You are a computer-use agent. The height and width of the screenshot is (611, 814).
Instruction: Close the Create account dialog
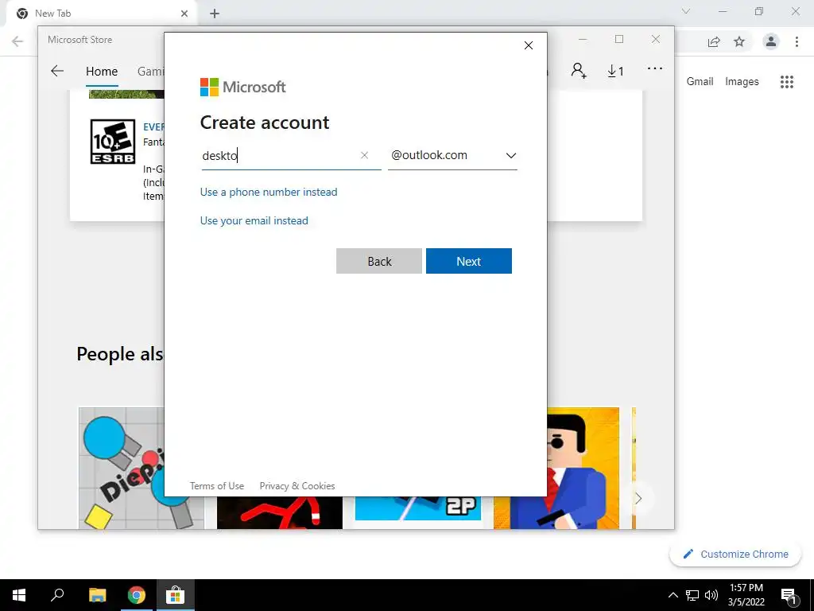click(x=529, y=45)
